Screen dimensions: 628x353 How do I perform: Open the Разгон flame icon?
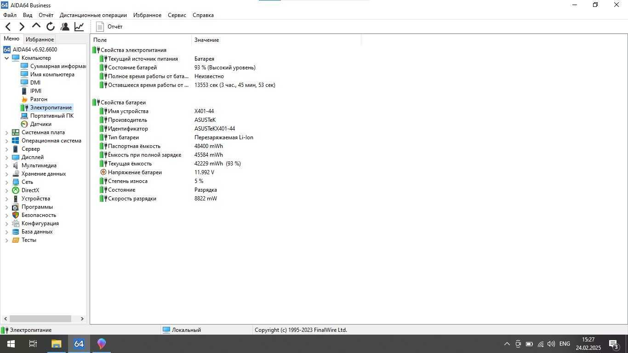tap(24, 99)
